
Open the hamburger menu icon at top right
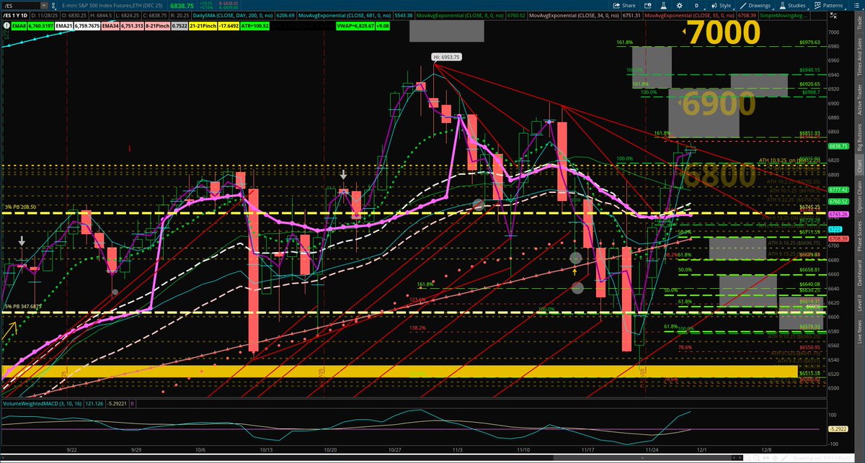[856, 5]
